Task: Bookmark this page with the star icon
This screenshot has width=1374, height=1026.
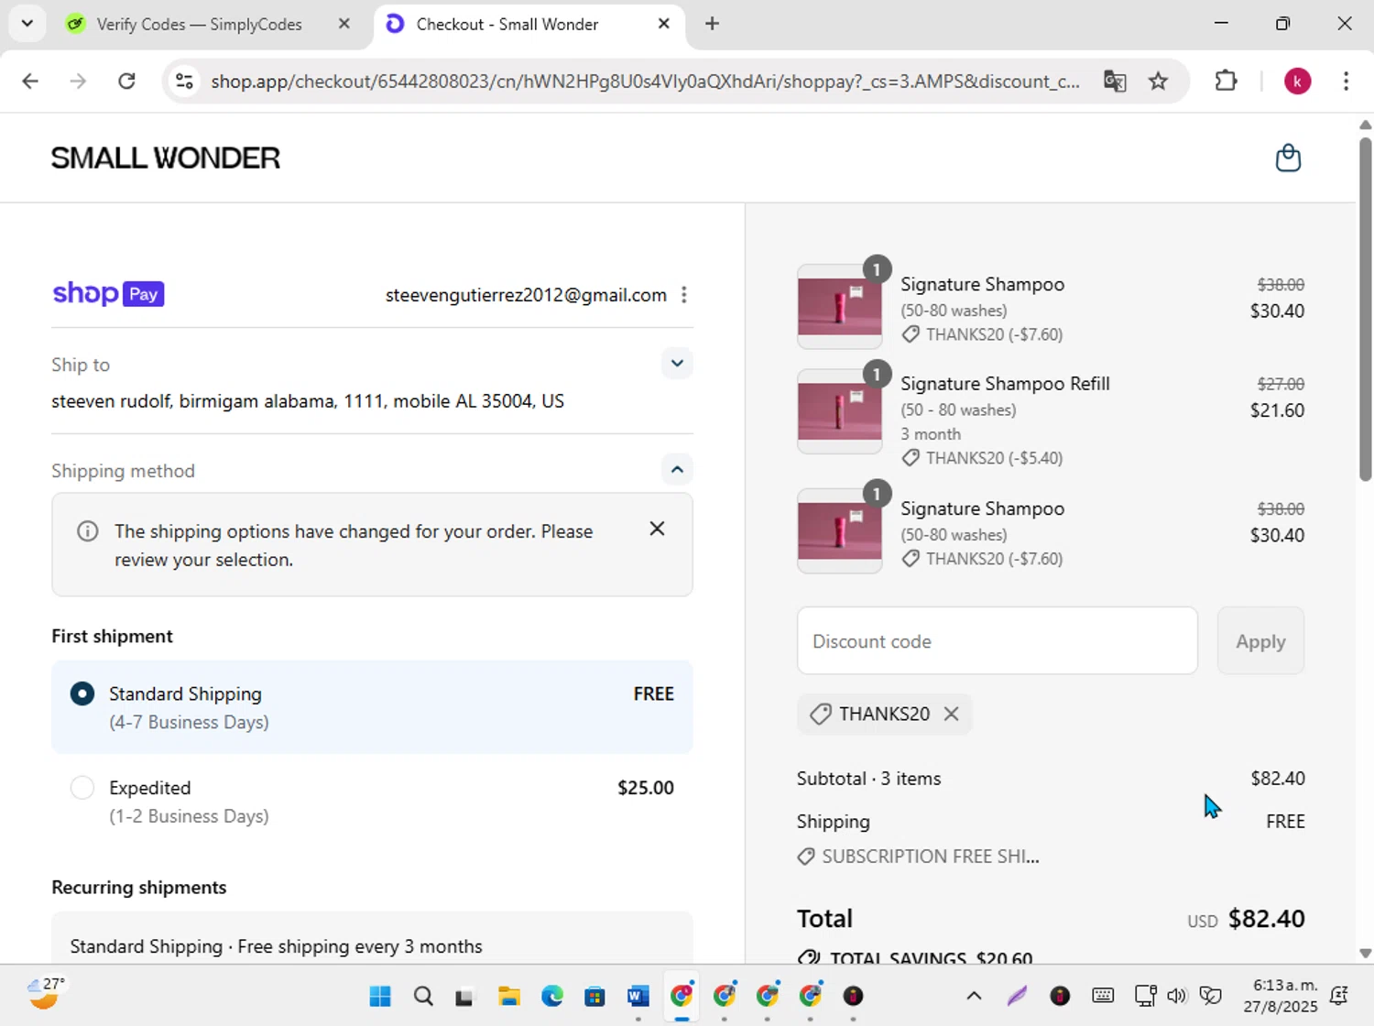Action: pyautogui.click(x=1159, y=81)
